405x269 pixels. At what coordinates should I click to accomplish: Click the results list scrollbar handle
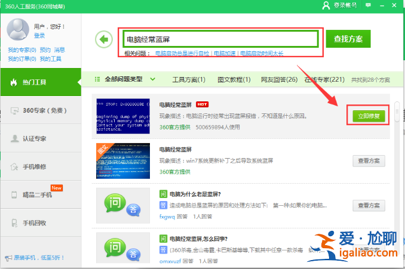[x=397, y=112]
